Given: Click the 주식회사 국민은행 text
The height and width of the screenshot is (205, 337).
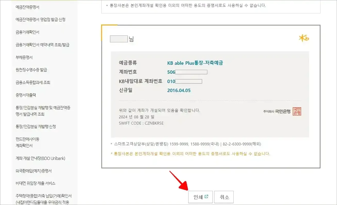Looking at the screenshot, I should [x=277, y=111].
